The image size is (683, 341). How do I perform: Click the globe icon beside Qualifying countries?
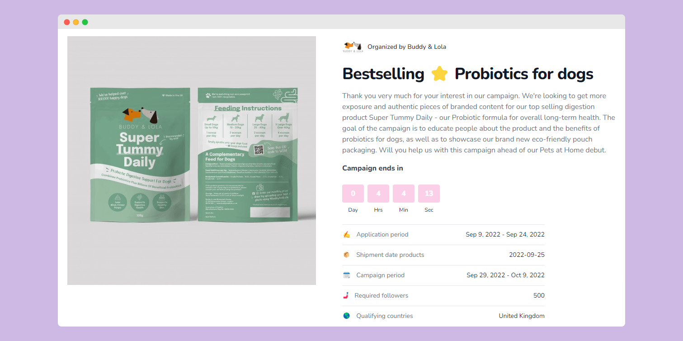point(347,316)
